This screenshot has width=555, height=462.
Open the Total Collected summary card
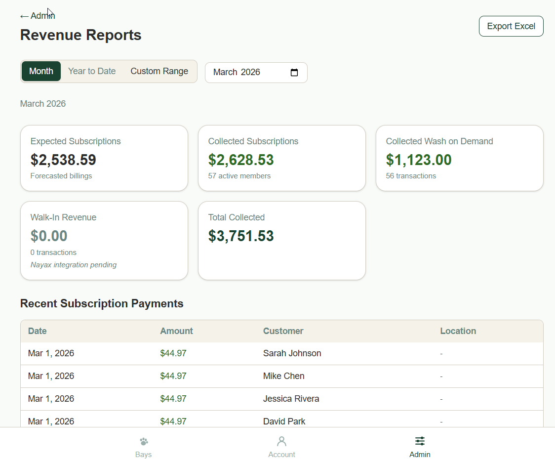pyautogui.click(x=281, y=241)
